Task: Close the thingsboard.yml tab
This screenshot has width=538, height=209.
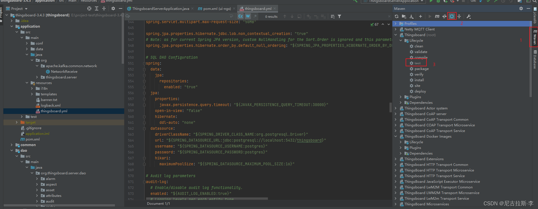Action: pyautogui.click(x=275, y=8)
